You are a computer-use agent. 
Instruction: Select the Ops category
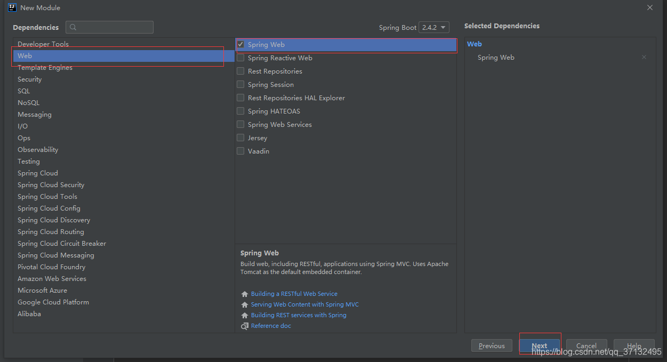point(124,138)
